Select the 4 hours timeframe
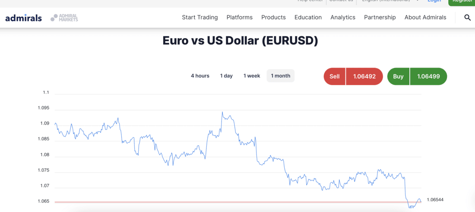The height and width of the screenshot is (212, 475). click(x=200, y=76)
